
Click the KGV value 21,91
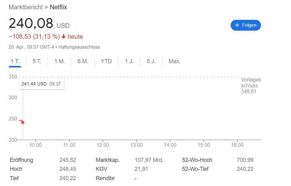[x=141, y=169]
